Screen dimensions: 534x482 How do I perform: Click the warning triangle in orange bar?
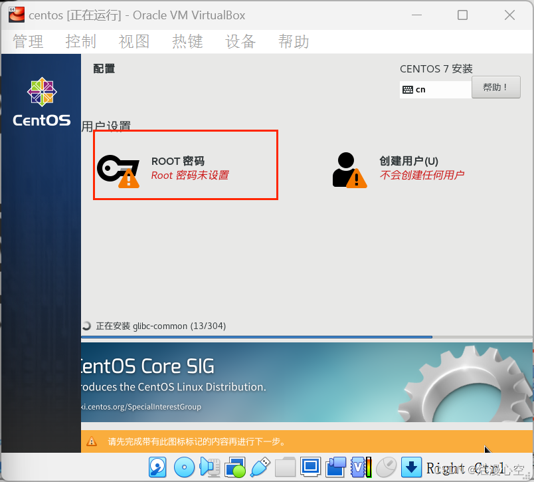coord(92,441)
